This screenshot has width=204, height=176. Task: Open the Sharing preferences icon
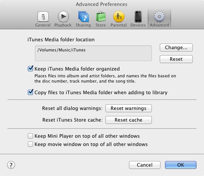83,17
